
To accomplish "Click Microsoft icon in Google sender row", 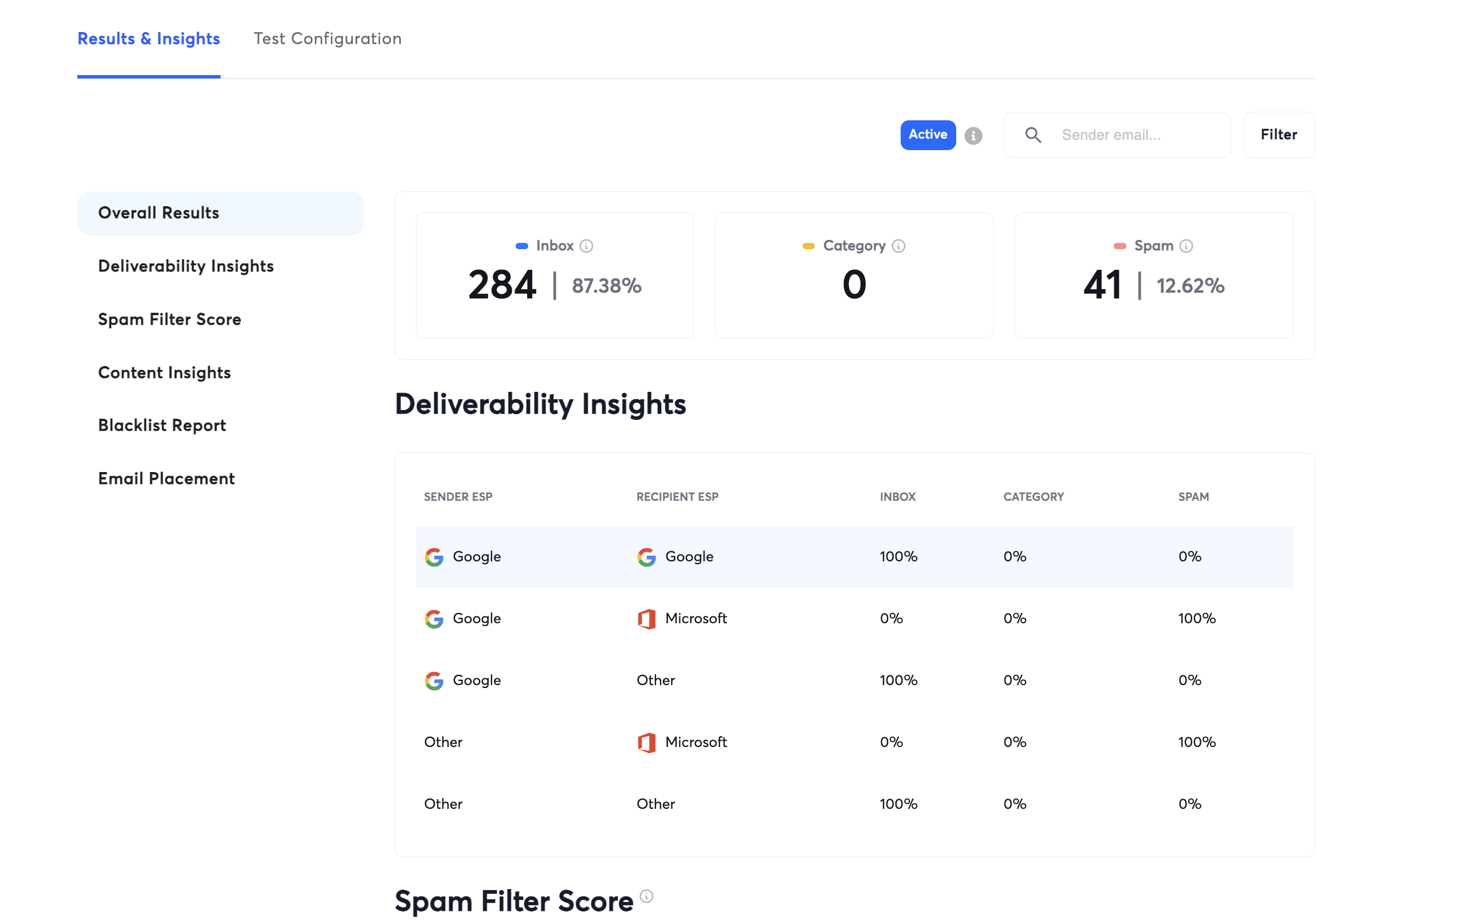I will click(646, 619).
